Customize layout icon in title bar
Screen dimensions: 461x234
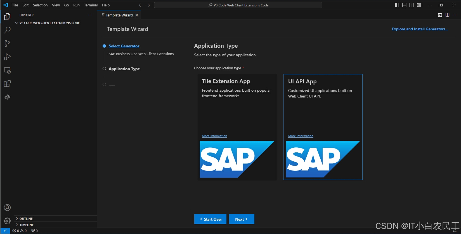(419, 5)
